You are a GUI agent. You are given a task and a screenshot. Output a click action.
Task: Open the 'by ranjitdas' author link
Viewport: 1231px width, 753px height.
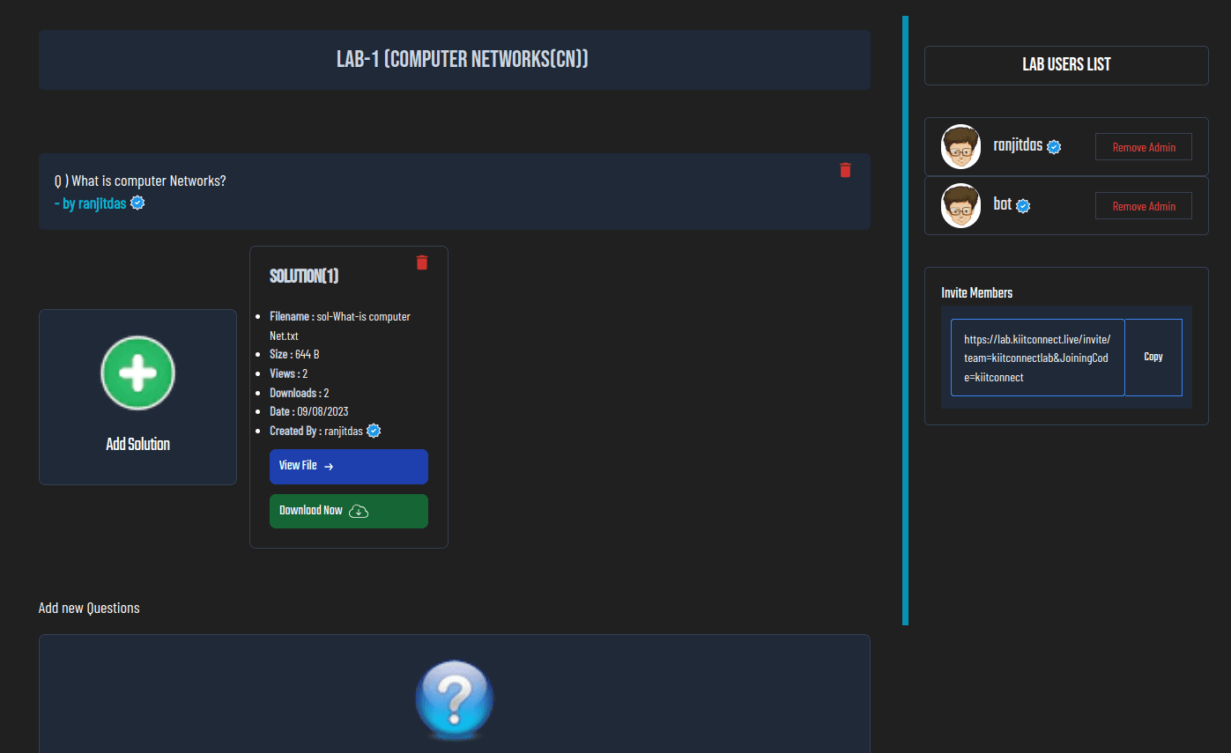(93, 203)
